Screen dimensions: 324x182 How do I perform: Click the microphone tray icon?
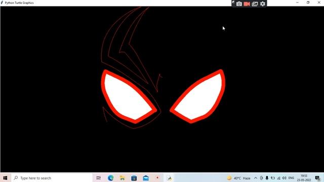267,178
